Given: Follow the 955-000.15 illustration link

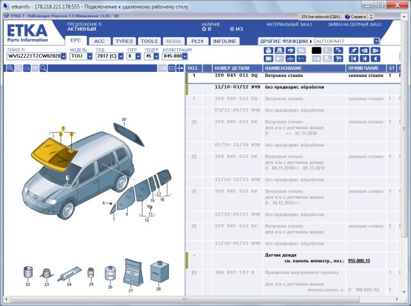Looking at the screenshot, I should 359,260.
